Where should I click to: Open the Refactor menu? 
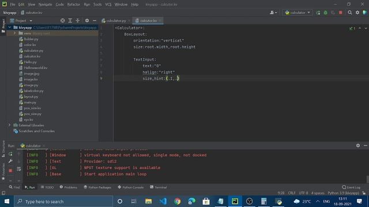tap(73, 4)
